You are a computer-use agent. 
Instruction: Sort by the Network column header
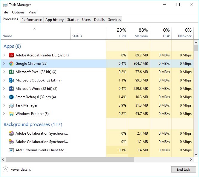pos(183,33)
